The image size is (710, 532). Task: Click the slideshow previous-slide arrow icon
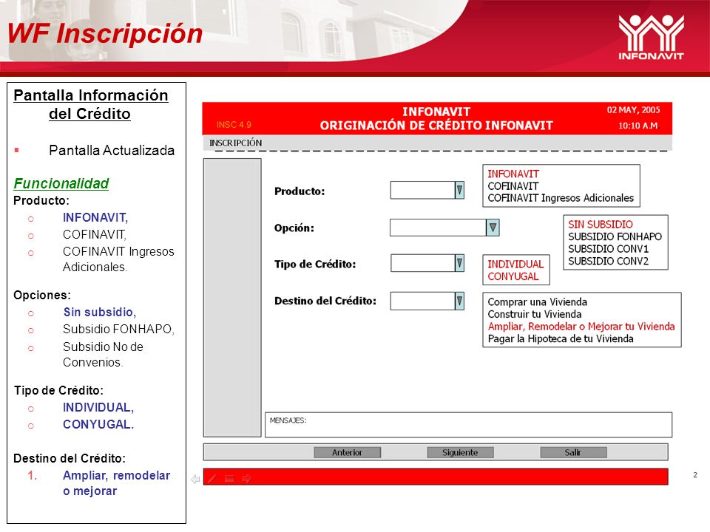(x=195, y=479)
